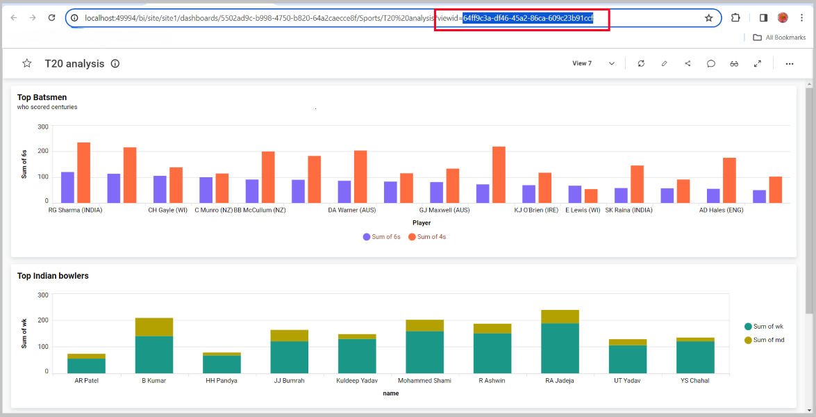Open the dashboard info icon
Screen dimensions: 816x417
click(115, 63)
